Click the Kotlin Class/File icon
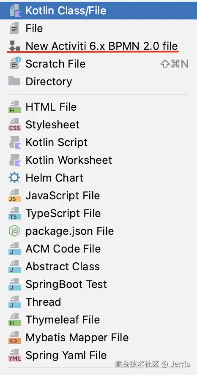 [15, 11]
